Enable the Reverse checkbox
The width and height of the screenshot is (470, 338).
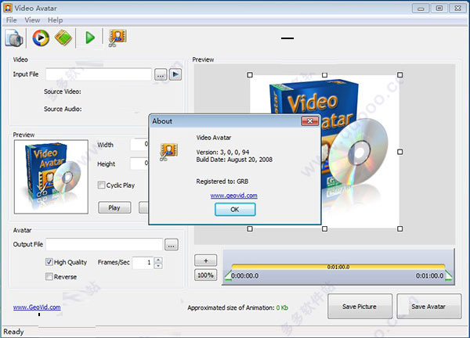tap(49, 276)
